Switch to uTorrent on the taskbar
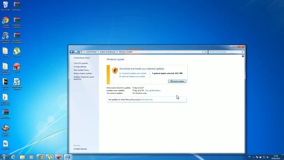This screenshot has height=160, width=284. pos(50,157)
